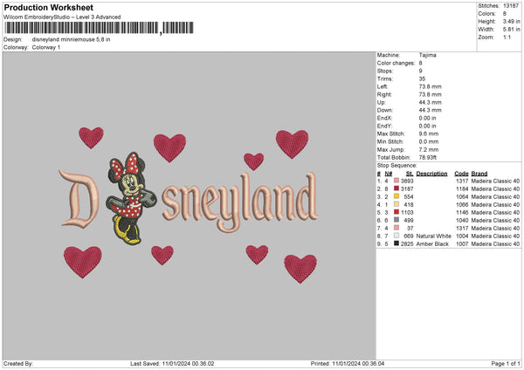Click the 'Stop Sequence:' heading
The width and height of the screenshot is (524, 370).
pyautogui.click(x=397, y=166)
